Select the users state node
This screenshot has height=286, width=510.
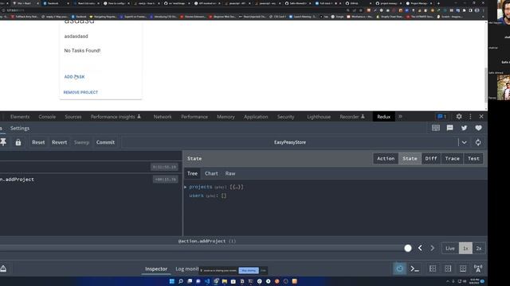tap(196, 195)
